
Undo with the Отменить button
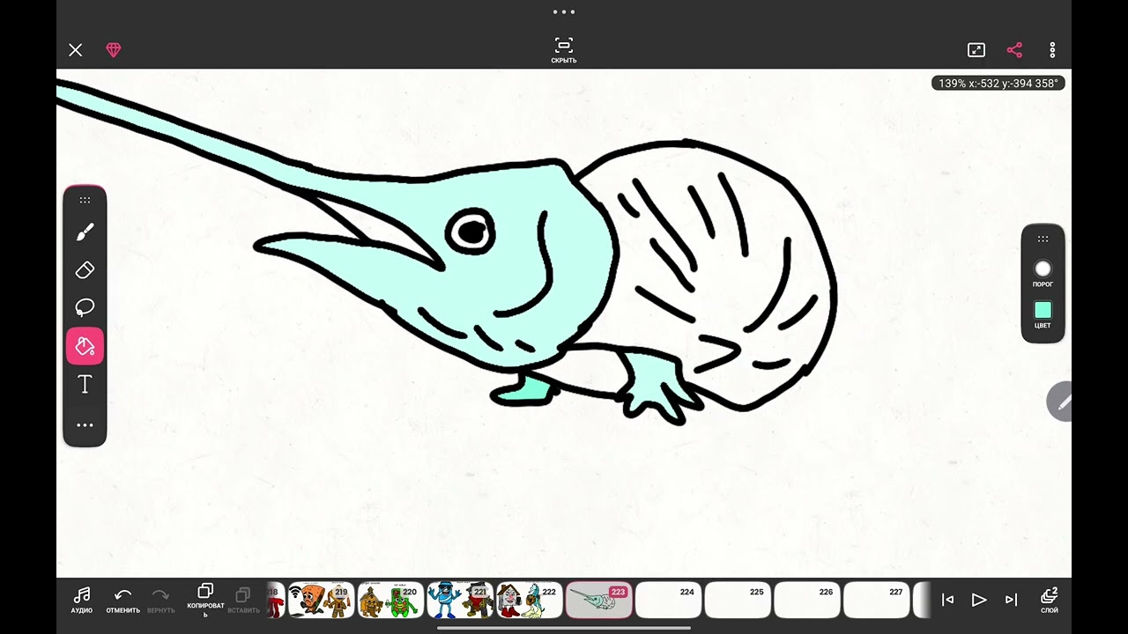(x=122, y=600)
